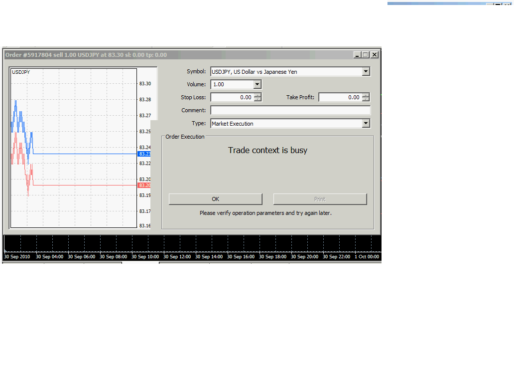
Task: Click the 30 Sep 2010 timeline label
Action: pyautogui.click(x=17, y=257)
